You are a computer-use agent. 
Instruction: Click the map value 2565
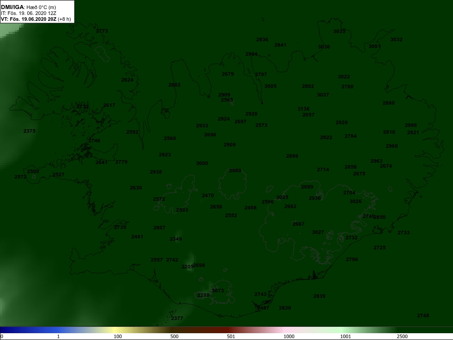pyautogui.click(x=227, y=100)
